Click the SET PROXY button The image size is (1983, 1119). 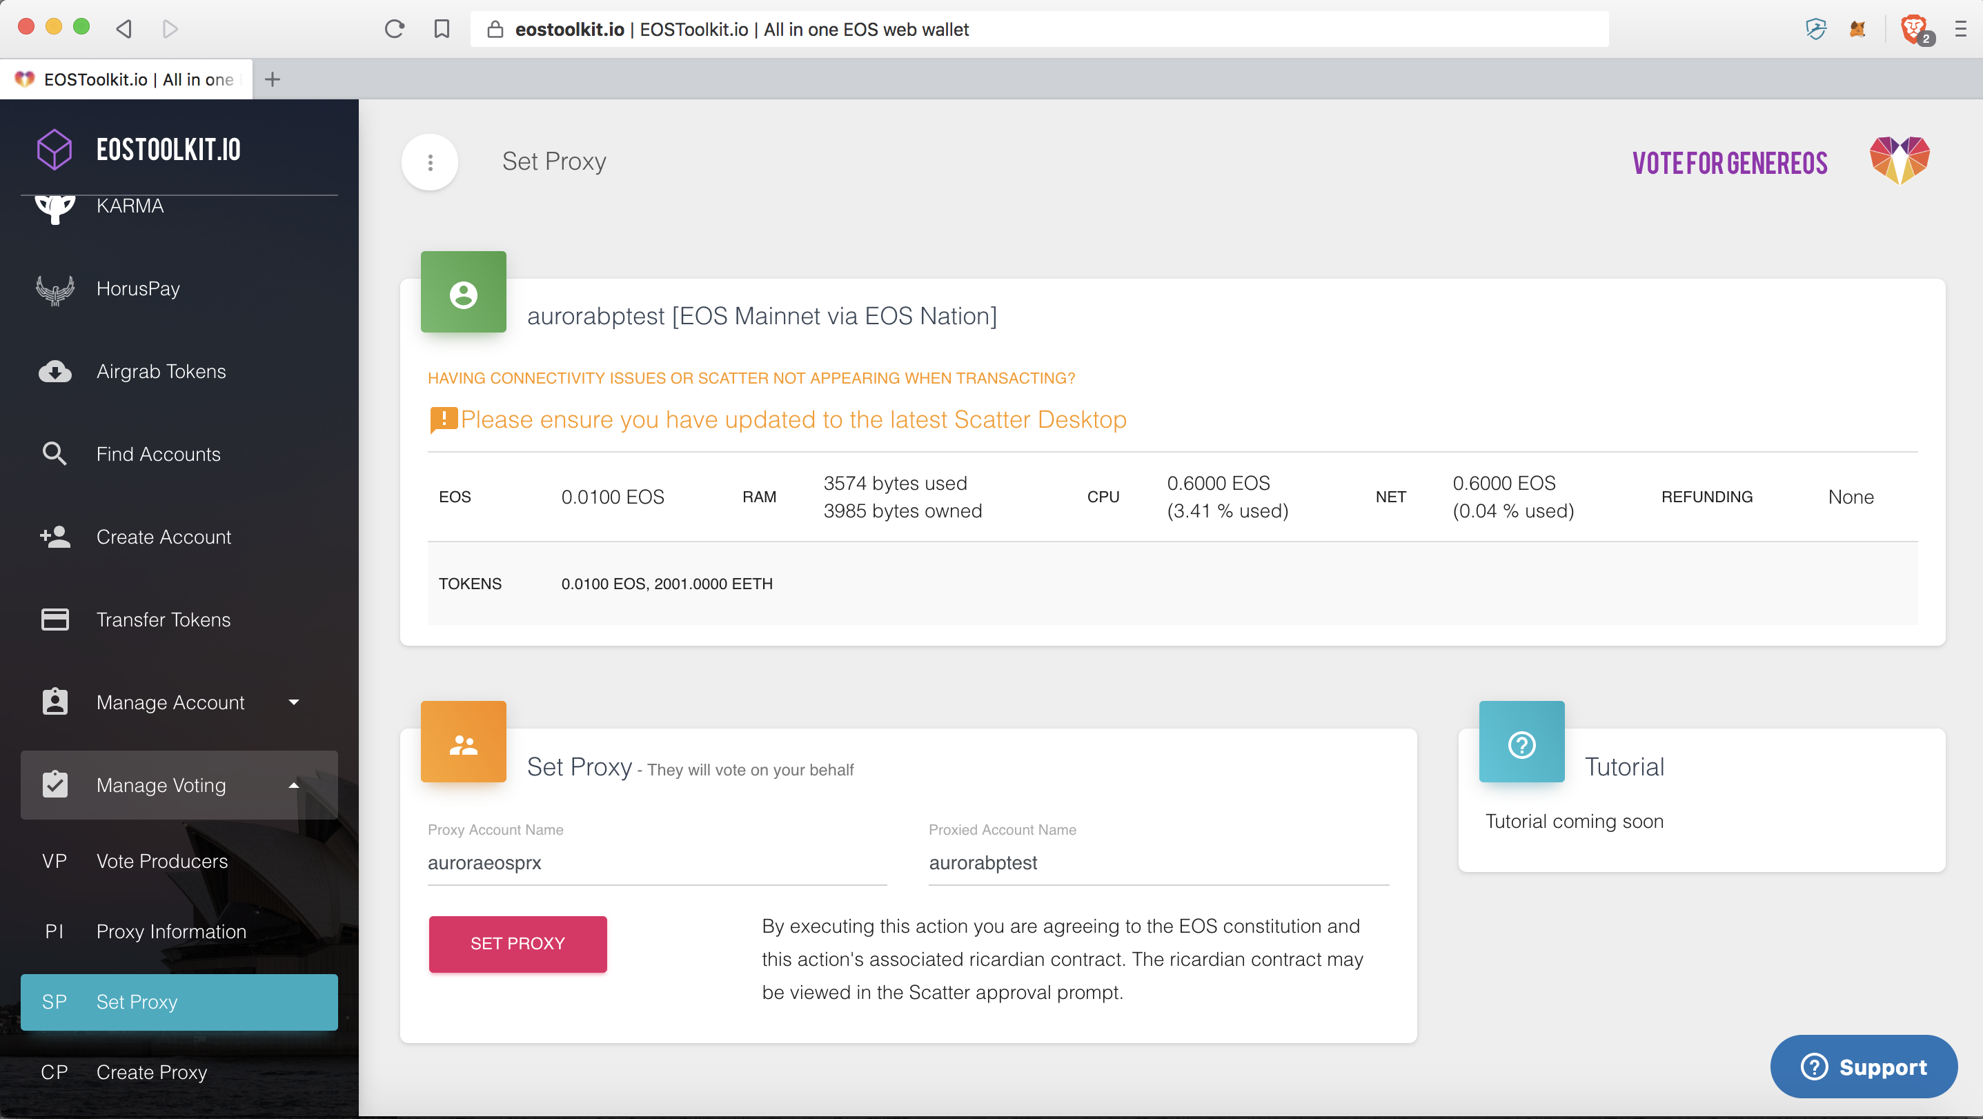[517, 944]
